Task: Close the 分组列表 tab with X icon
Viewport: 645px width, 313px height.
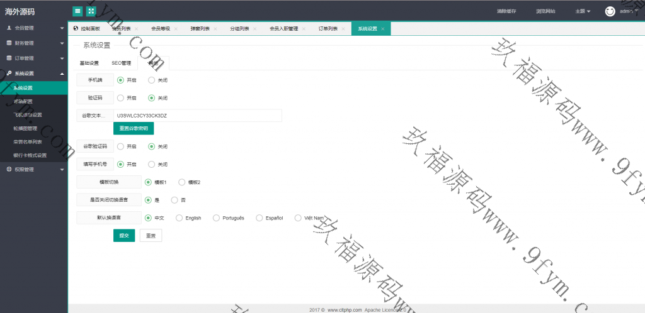Action: click(x=255, y=29)
